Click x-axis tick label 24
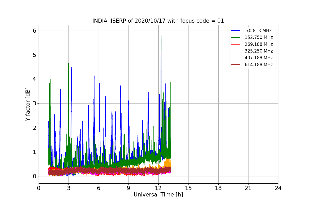 pos(278,188)
